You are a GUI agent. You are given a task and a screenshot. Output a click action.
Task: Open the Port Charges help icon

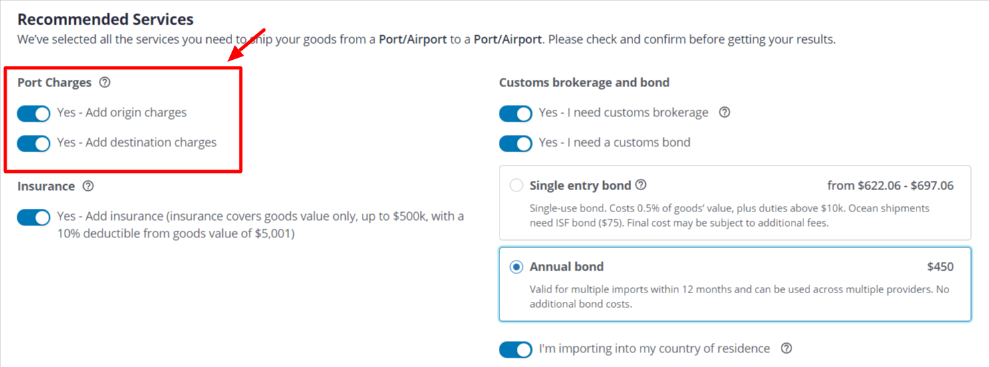(104, 83)
